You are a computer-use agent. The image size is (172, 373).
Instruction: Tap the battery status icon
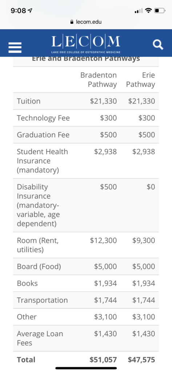click(x=160, y=11)
